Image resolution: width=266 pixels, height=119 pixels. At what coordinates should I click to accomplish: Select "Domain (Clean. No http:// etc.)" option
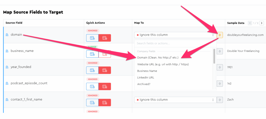(158, 58)
